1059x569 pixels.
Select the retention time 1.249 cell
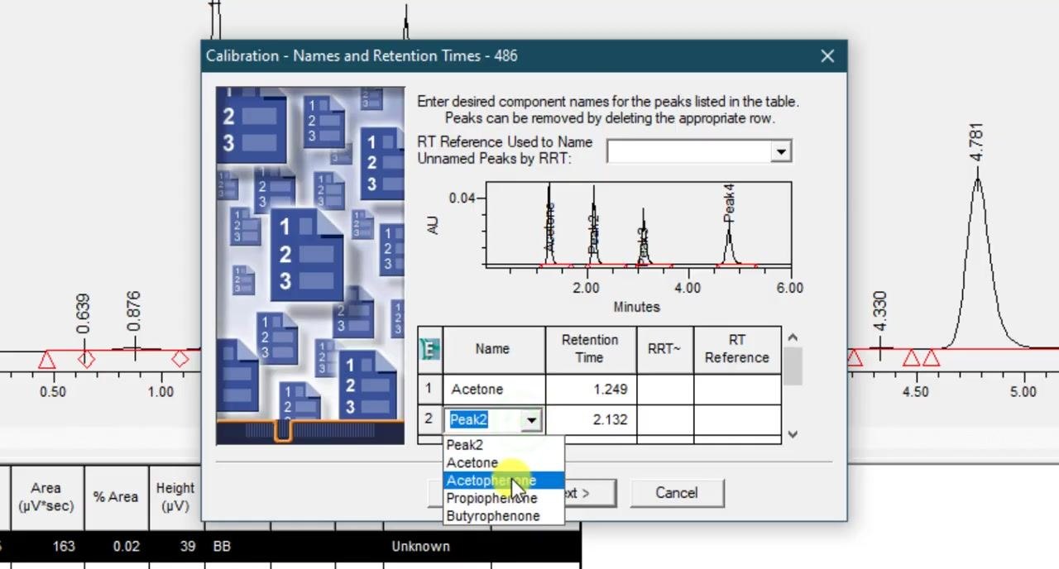591,390
